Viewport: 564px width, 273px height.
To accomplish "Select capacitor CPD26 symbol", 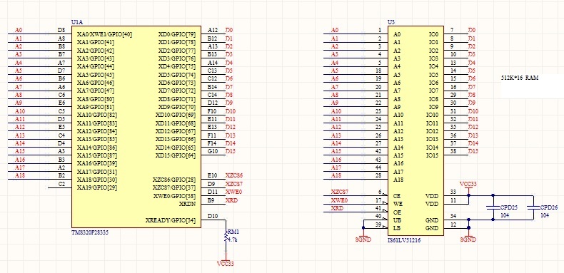I will pos(533,207).
